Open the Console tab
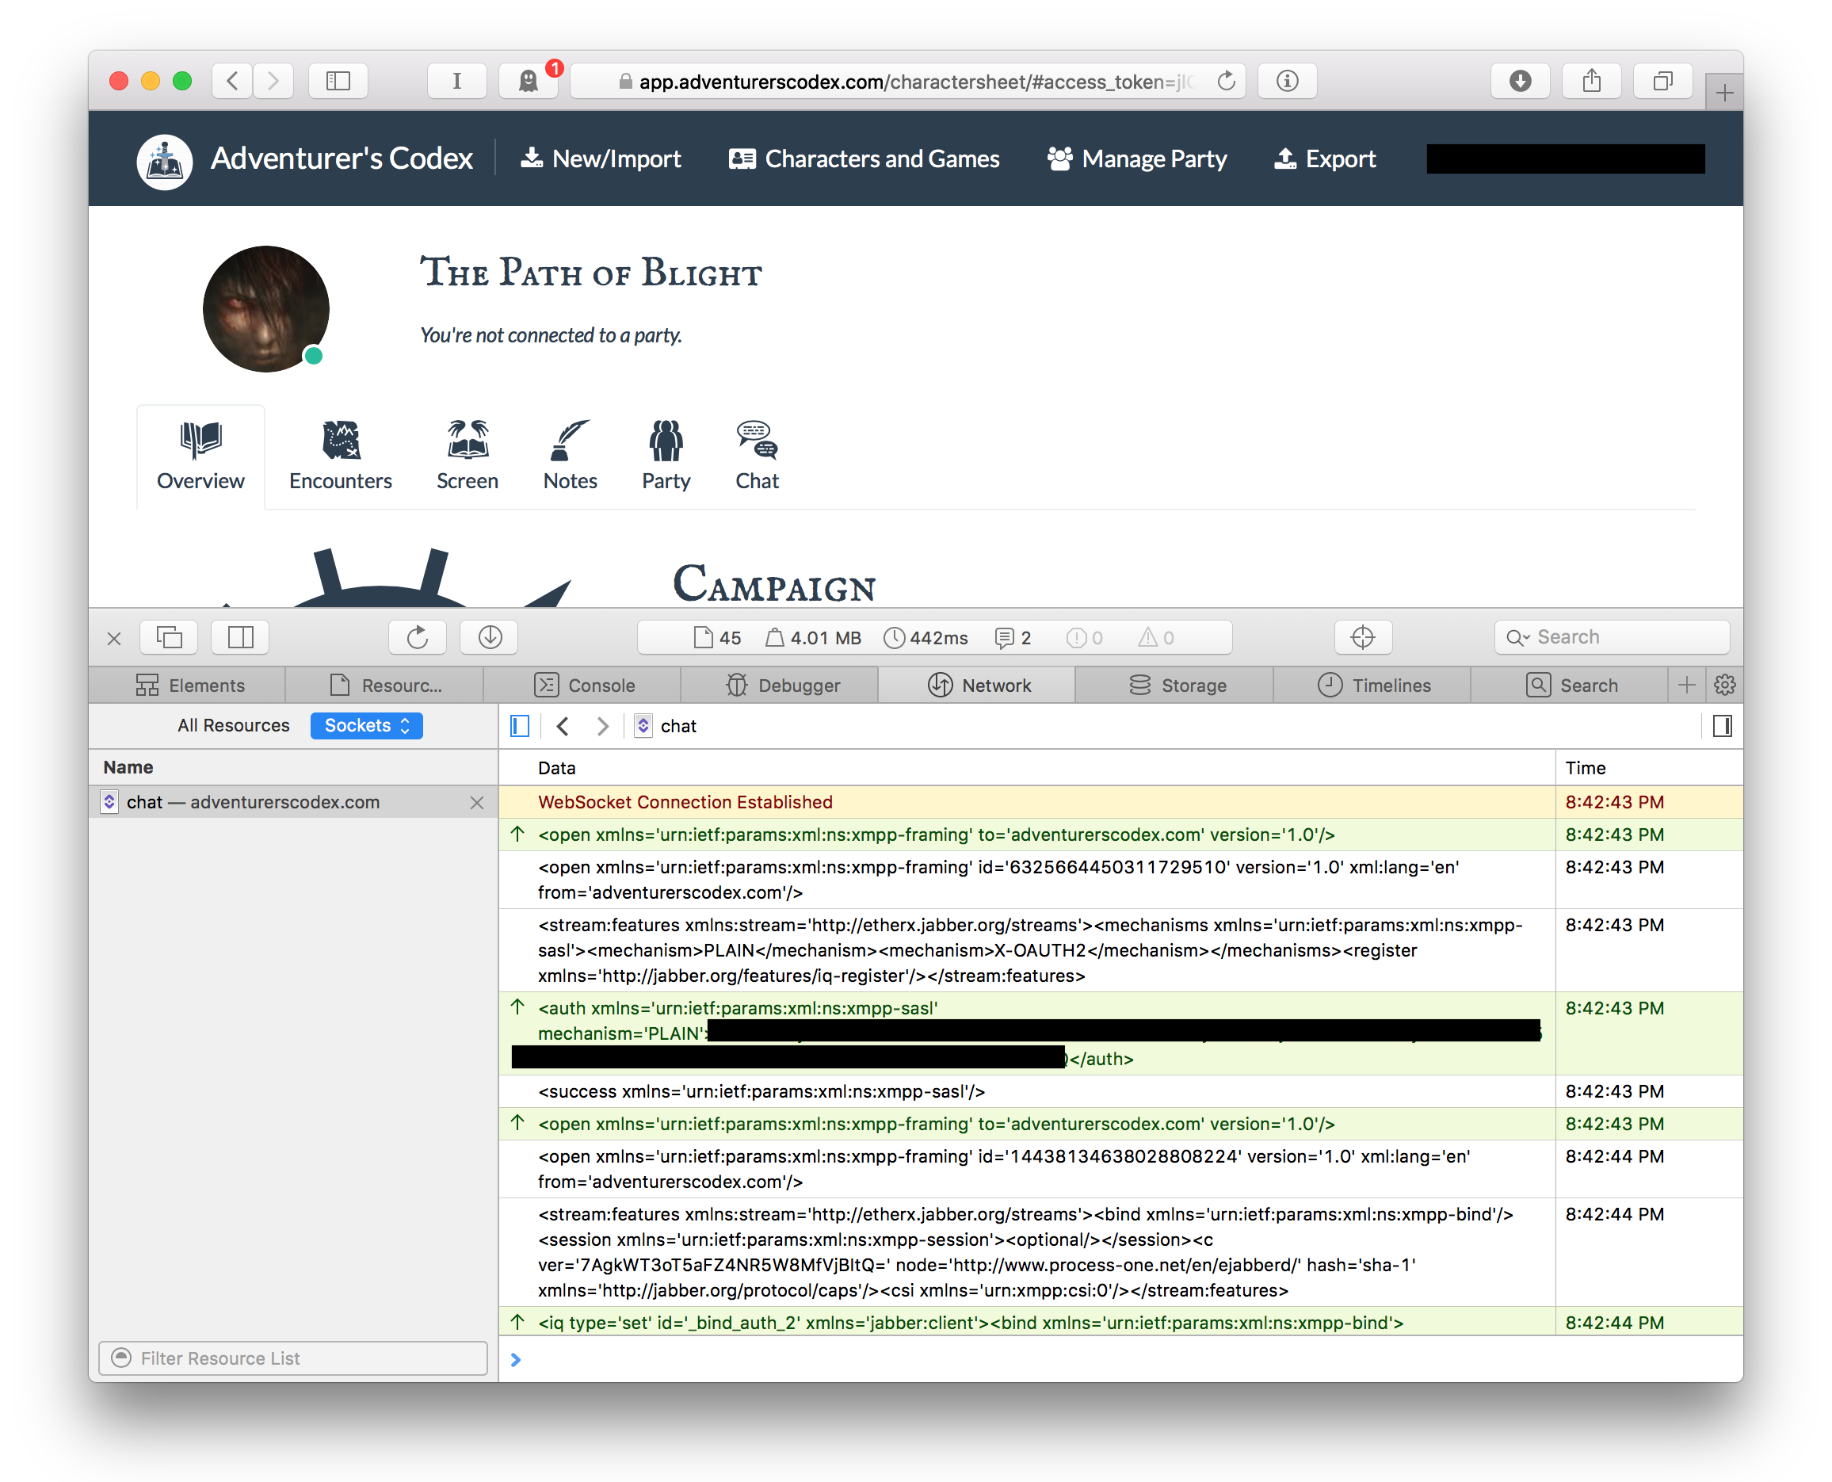This screenshot has height=1482, width=1832. point(583,685)
